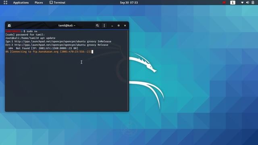Click the red recording indicator icon
This screenshot has width=258, height=145.
(224, 2)
